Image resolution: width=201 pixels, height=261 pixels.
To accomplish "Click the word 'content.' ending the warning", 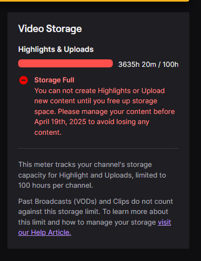I will pos(48,133).
